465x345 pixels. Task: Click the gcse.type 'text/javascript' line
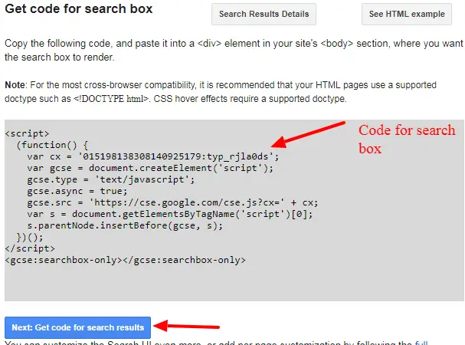[111, 179]
